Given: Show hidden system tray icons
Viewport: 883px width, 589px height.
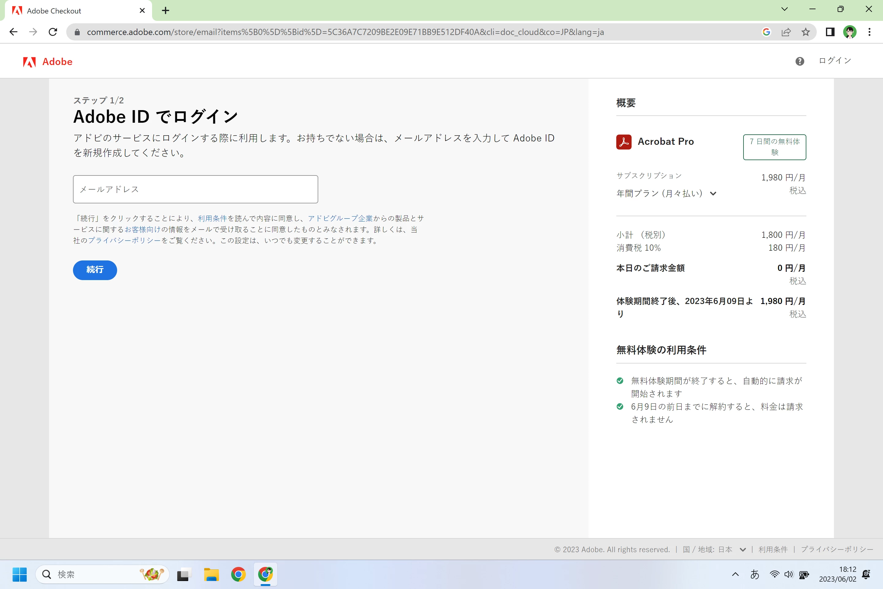Looking at the screenshot, I should coord(736,574).
